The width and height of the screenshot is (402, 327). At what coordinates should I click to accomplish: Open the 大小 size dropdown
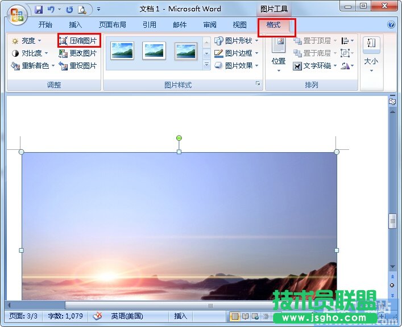pyautogui.click(x=371, y=55)
